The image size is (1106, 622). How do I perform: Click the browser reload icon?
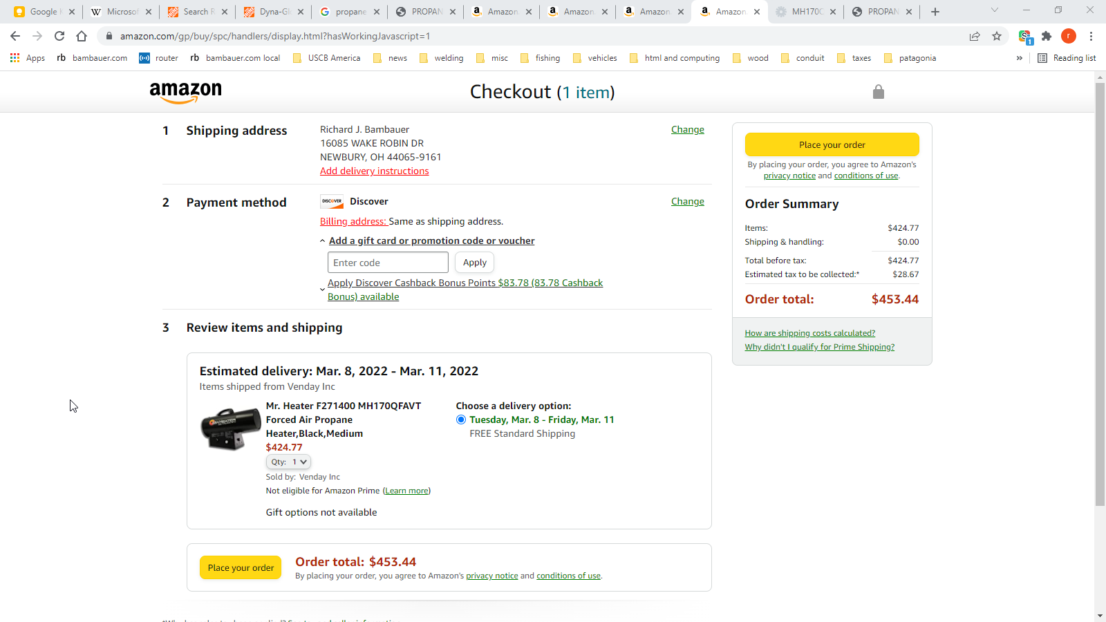point(59,36)
